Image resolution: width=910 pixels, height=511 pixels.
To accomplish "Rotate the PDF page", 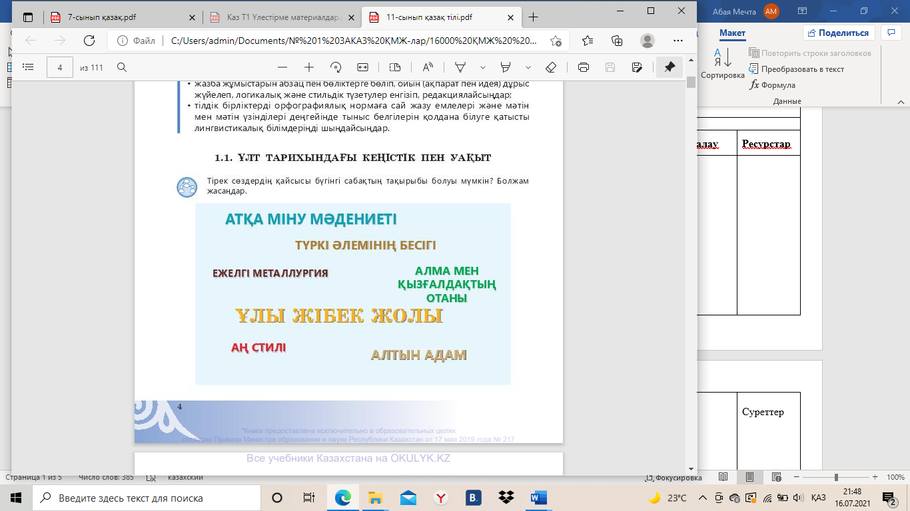I will tap(336, 67).
